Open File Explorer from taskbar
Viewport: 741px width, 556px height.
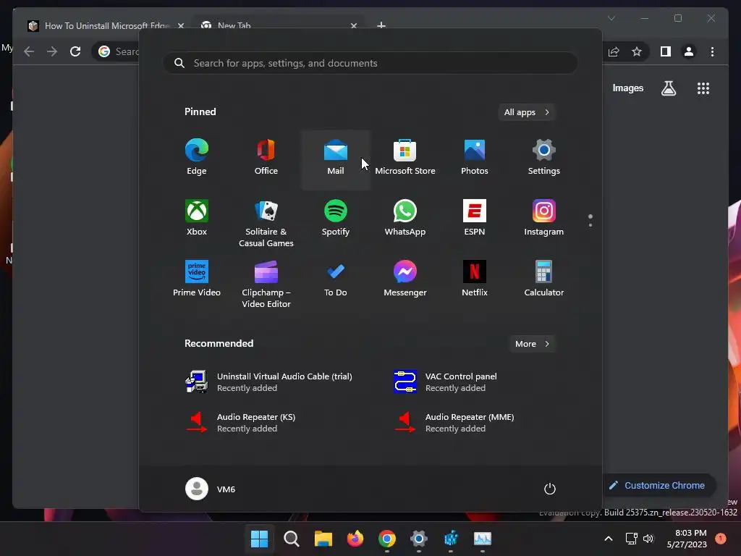pos(323,539)
